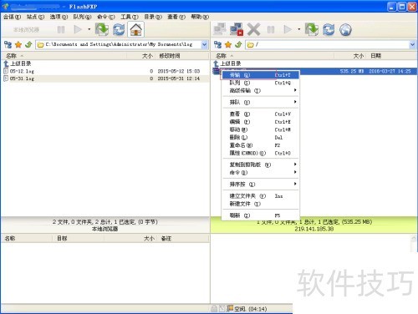This screenshot has width=418, height=314.
Task: Open the 队列 (Queue) menu in menu bar
Action: coord(82,17)
